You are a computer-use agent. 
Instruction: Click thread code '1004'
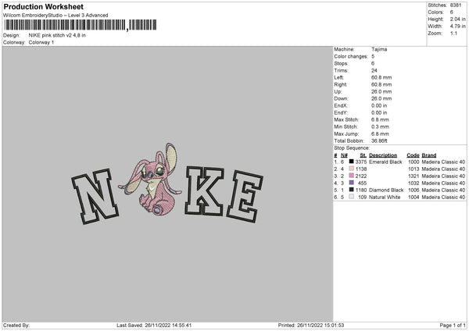414,198
